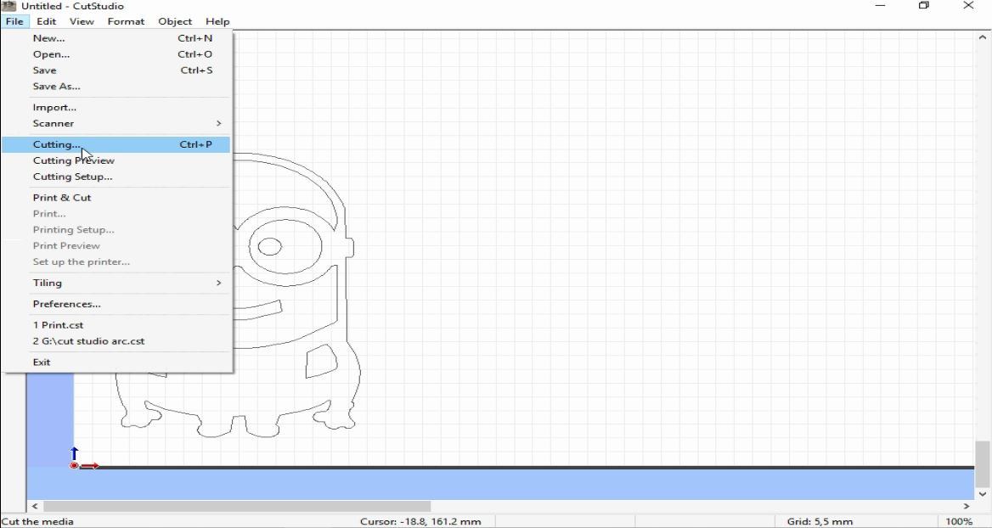
Task: Expand the Tiling submenu
Action: tap(116, 283)
